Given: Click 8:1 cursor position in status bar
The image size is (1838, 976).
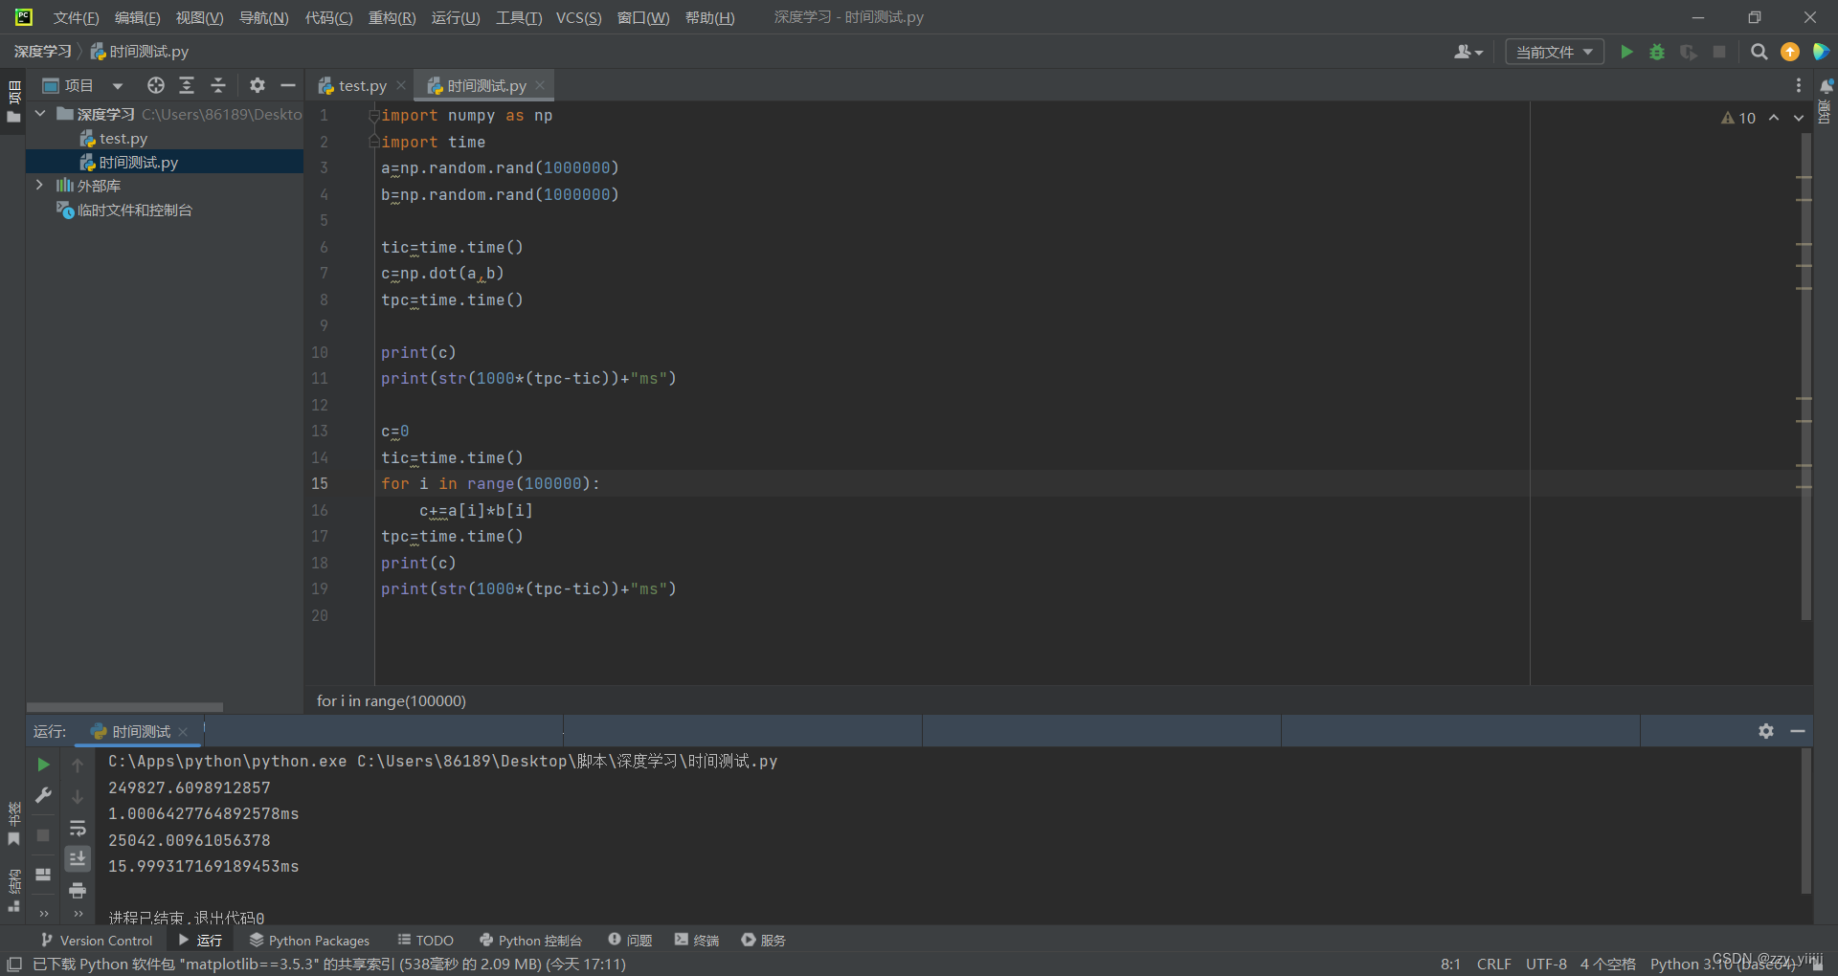Looking at the screenshot, I should pos(1450,964).
